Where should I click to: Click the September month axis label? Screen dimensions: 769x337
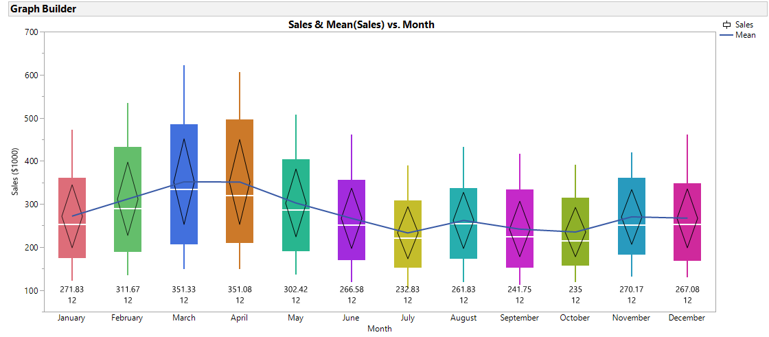pyautogui.click(x=520, y=318)
